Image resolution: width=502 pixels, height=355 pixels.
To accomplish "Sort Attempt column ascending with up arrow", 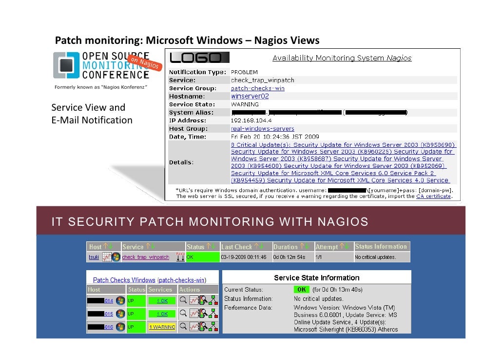I will click(342, 246).
